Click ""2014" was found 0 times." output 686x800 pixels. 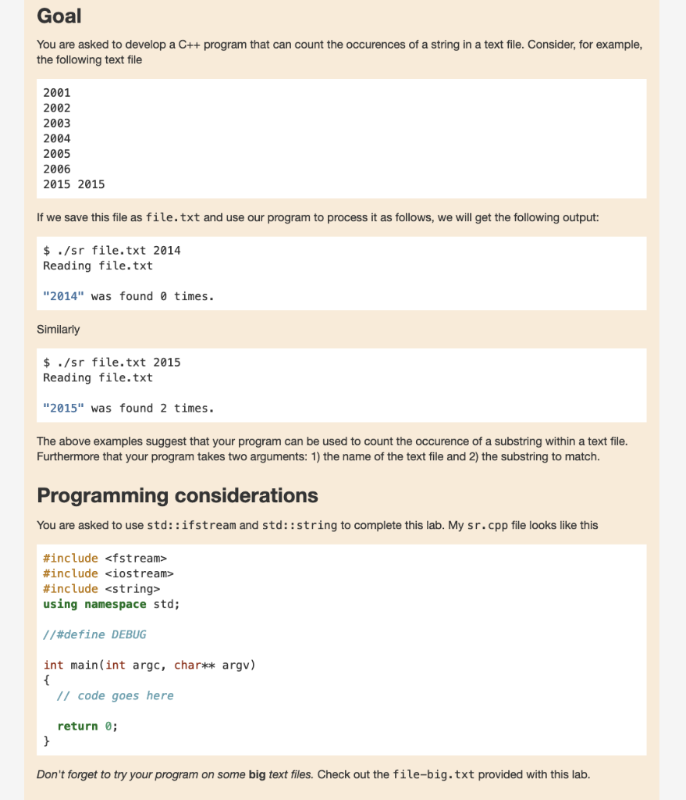pos(129,296)
